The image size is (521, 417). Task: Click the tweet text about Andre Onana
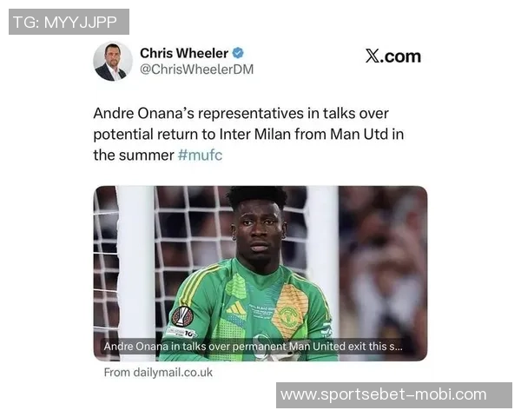248,135
